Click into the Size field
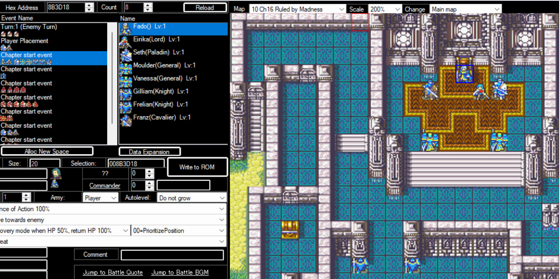The width and height of the screenshot is (559, 279). [45, 164]
